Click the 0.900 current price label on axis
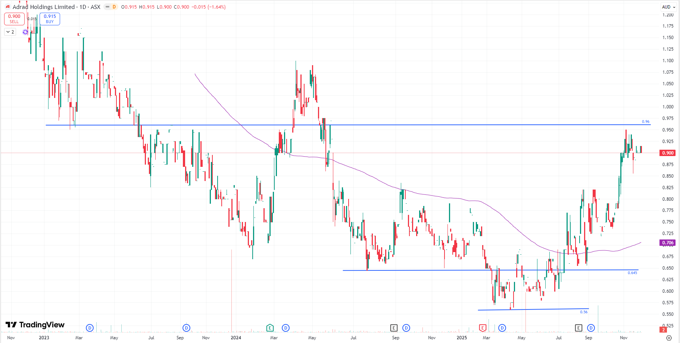Viewport: 680px width, 343px height. point(667,153)
